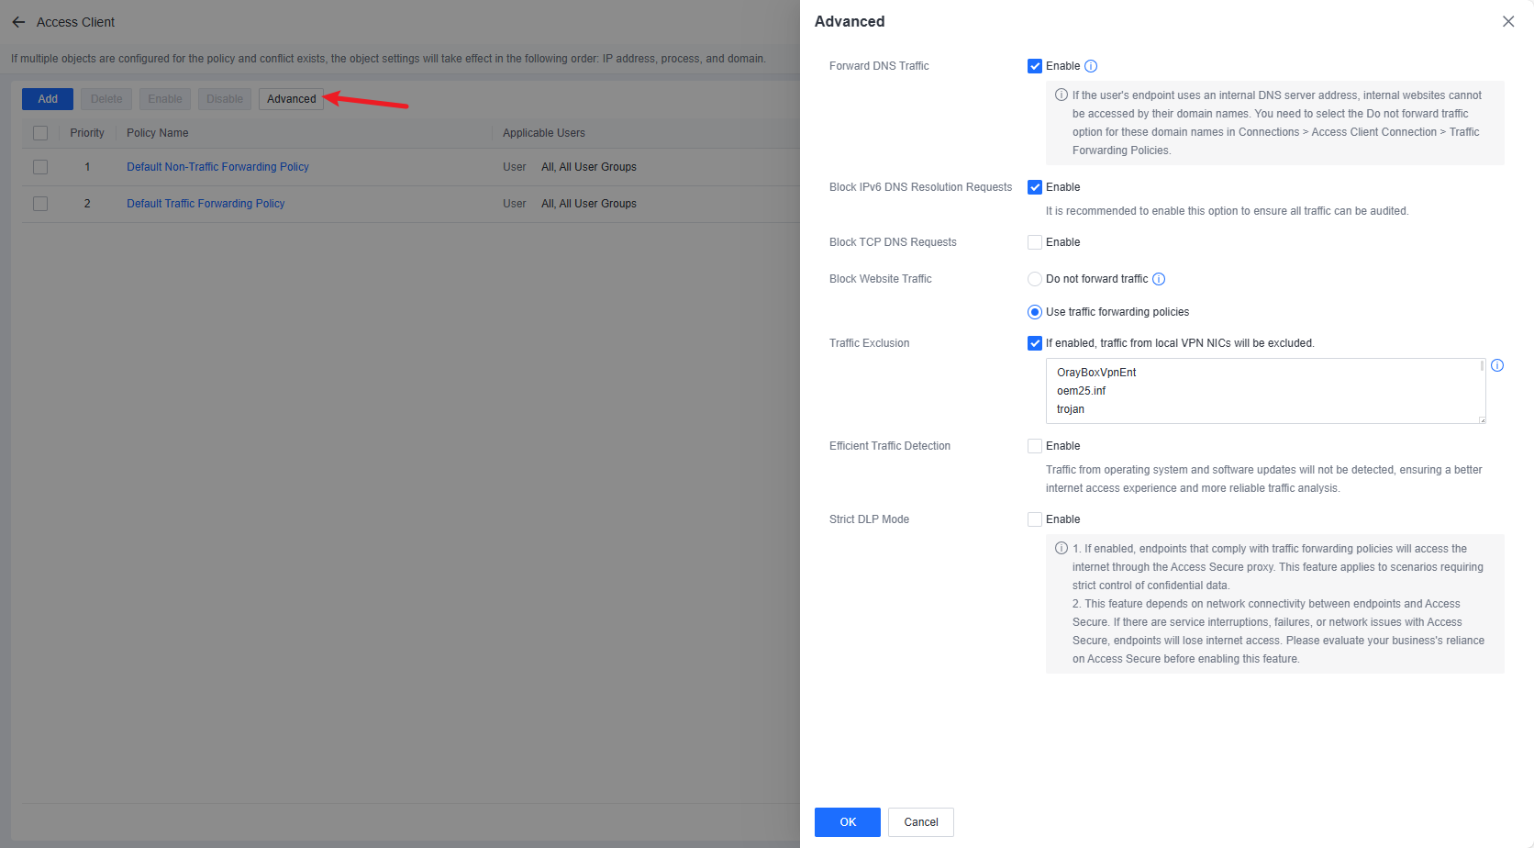Toggle Traffic Exclusion local VPN NICs checkbox
This screenshot has width=1534, height=848.
pyautogui.click(x=1035, y=343)
